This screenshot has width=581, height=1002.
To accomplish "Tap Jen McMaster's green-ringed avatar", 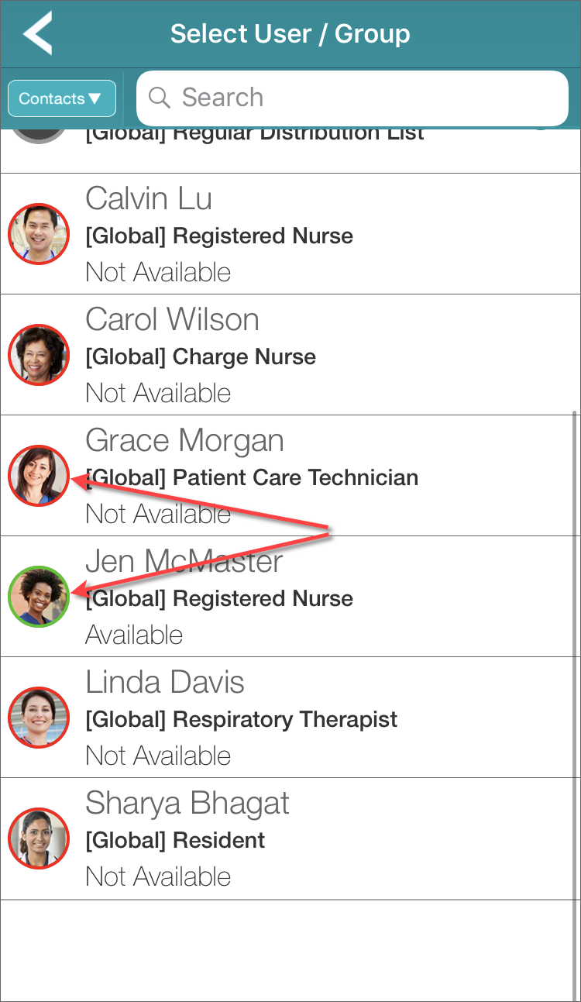I will point(39,597).
